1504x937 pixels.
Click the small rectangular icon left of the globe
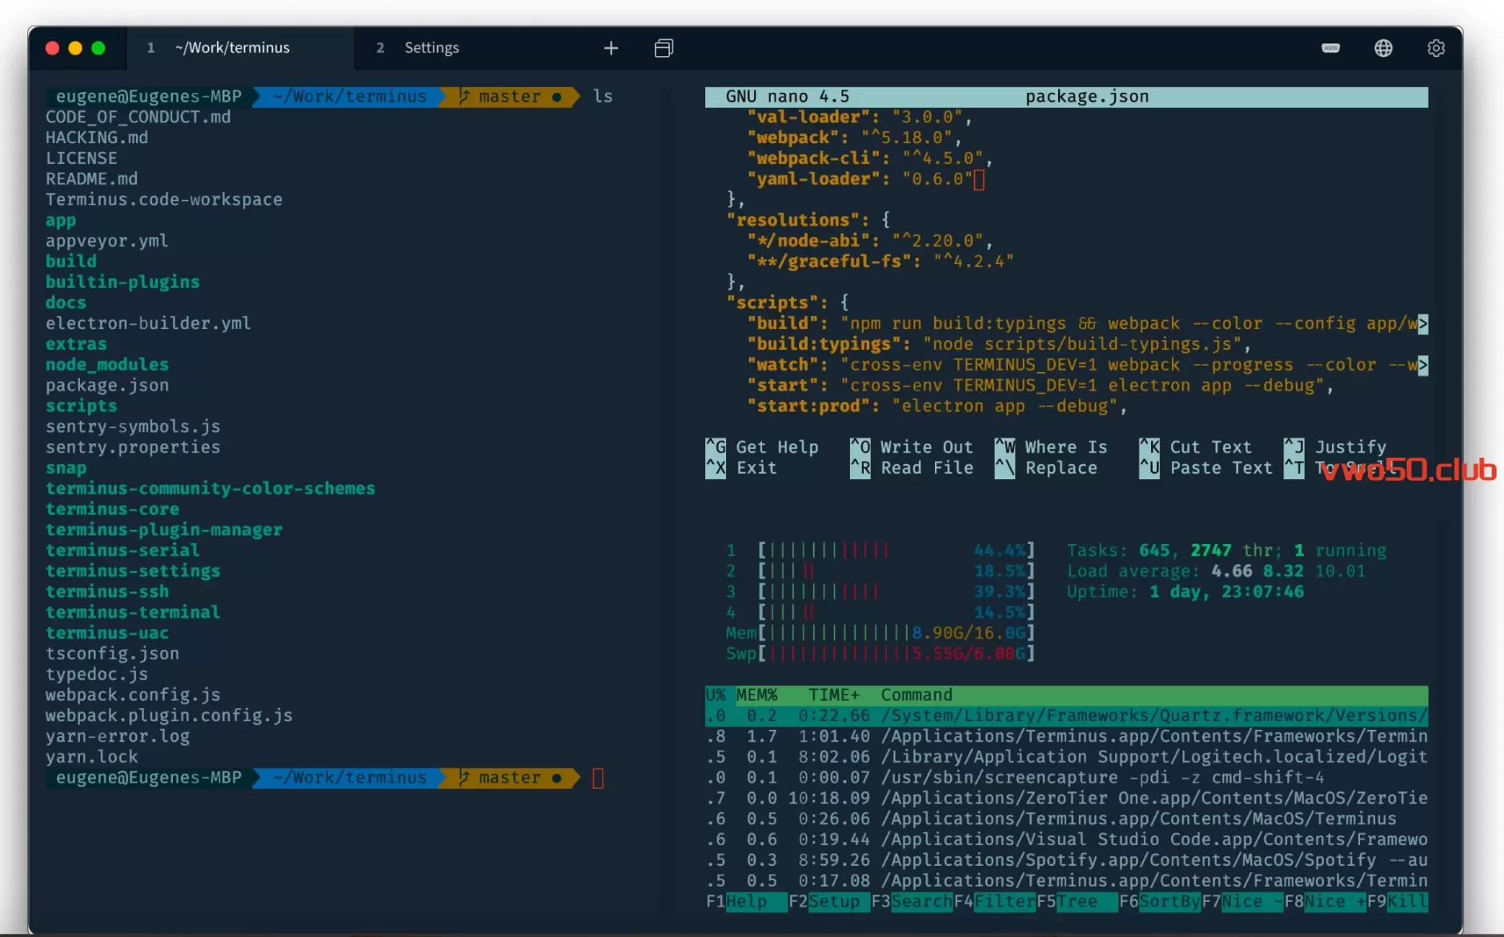click(x=1330, y=48)
